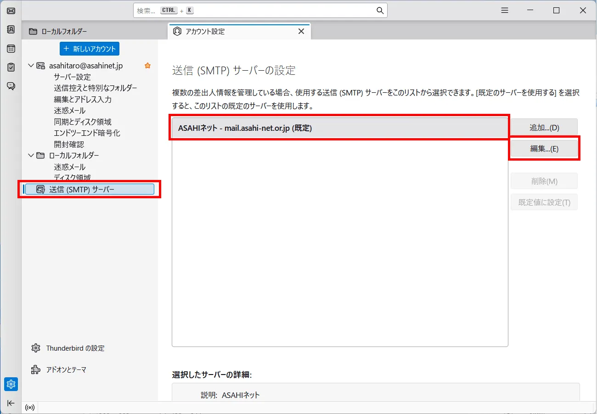This screenshot has height=414, width=597.
Task: Click the 編集...(E) button
Action: coord(544,148)
